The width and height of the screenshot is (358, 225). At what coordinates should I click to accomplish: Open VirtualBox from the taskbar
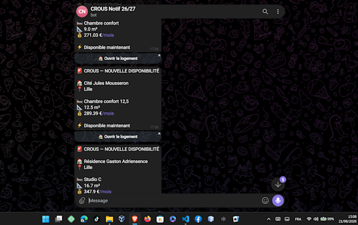pos(122,219)
